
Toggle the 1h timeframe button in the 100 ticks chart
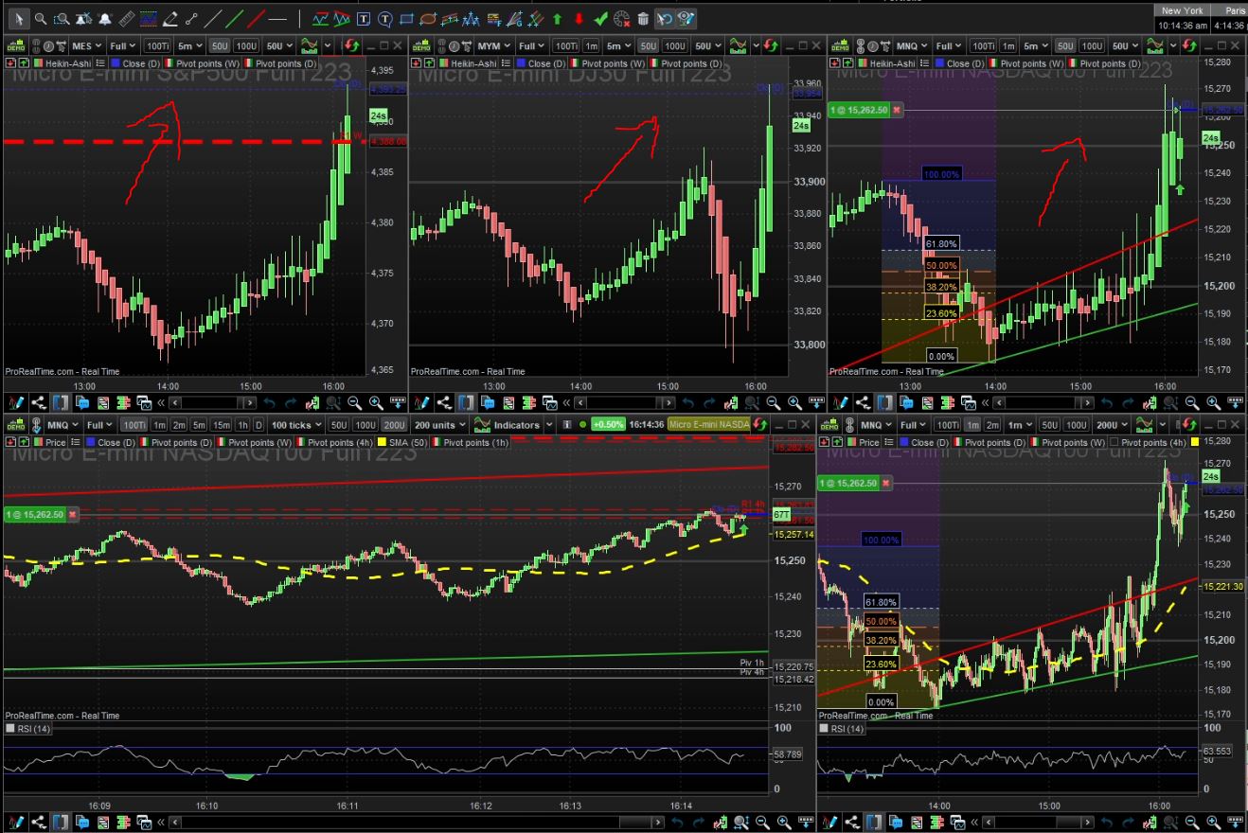click(243, 425)
